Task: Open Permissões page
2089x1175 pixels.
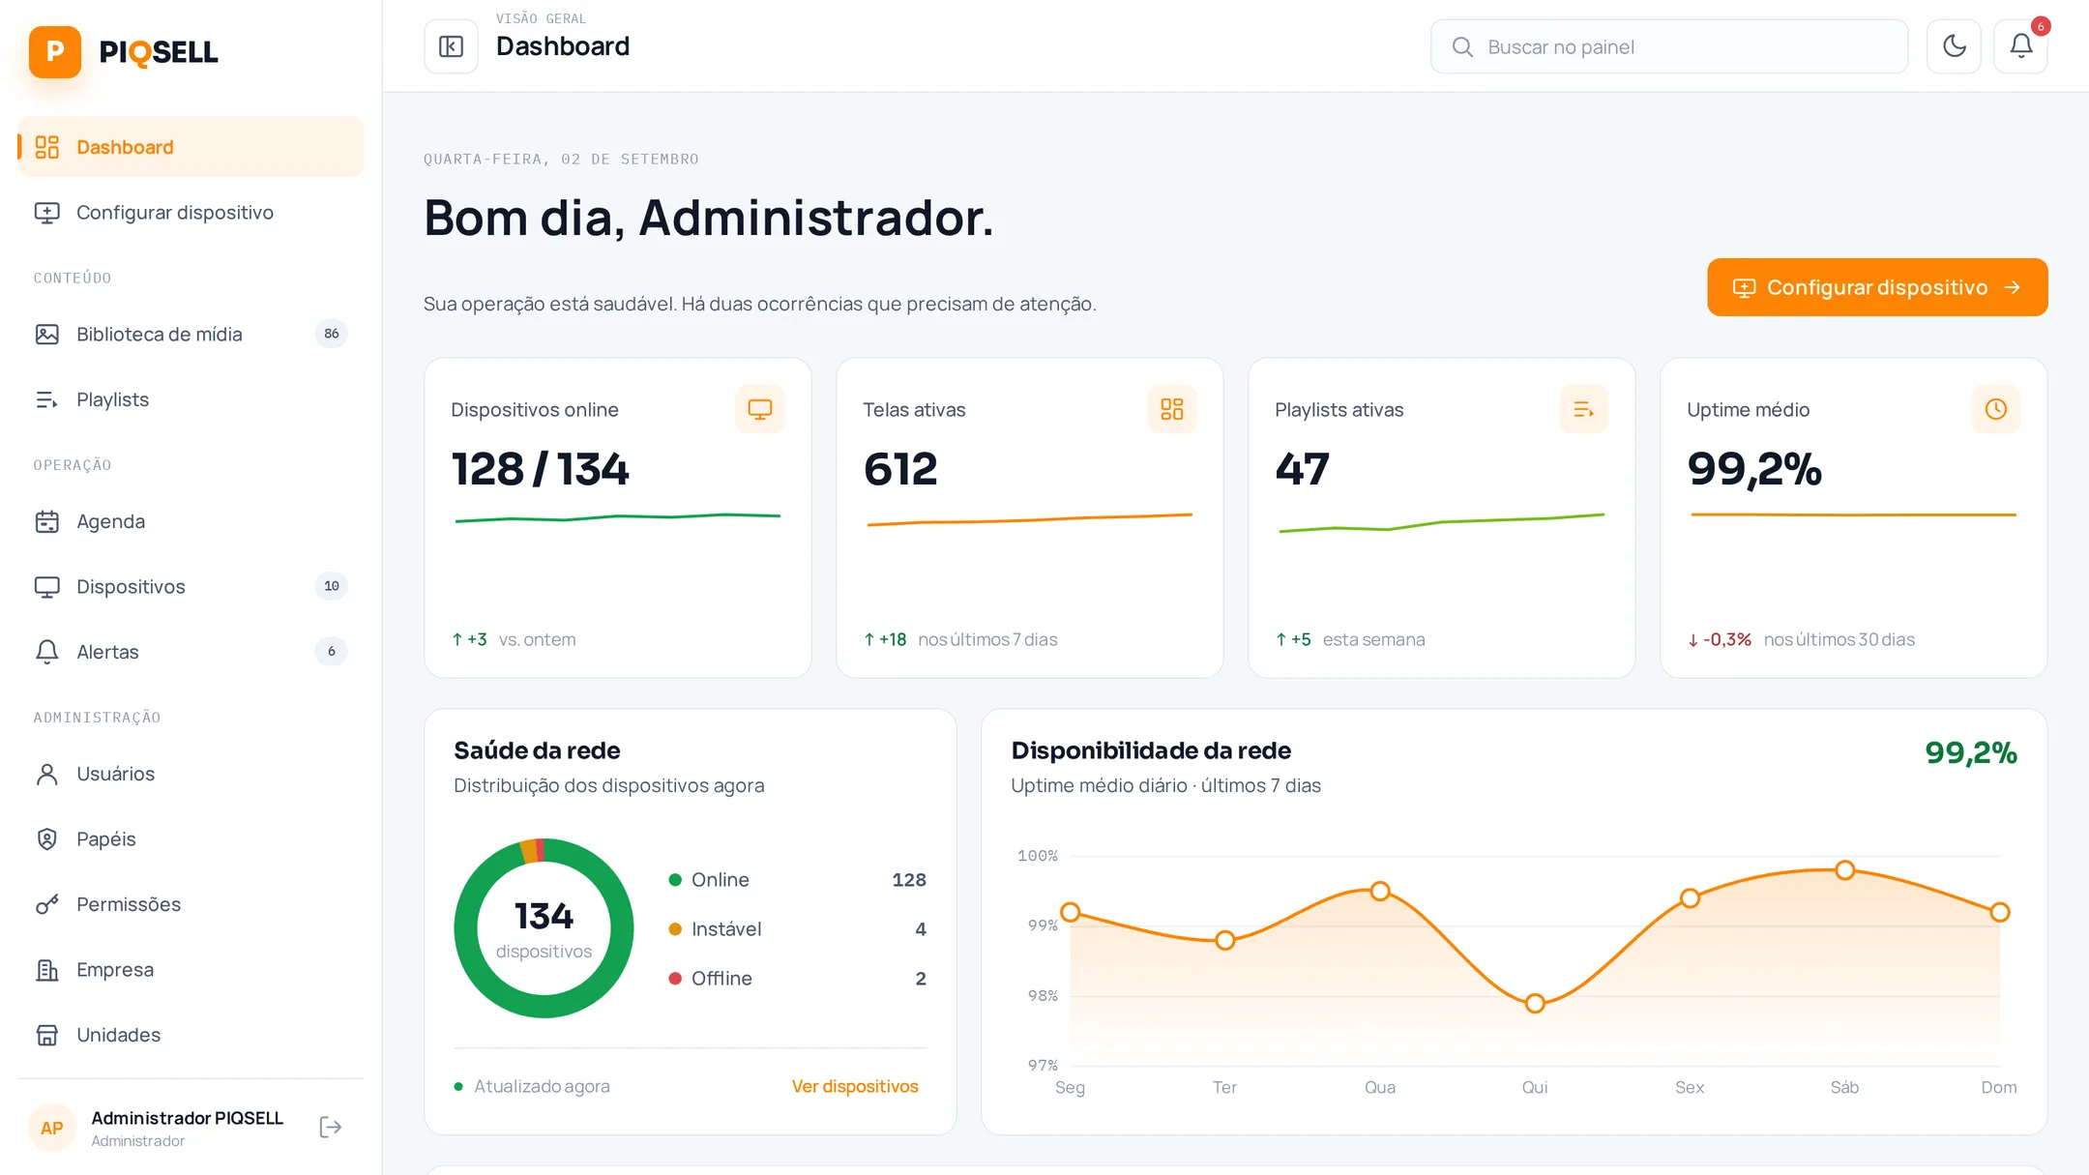Action: point(191,904)
